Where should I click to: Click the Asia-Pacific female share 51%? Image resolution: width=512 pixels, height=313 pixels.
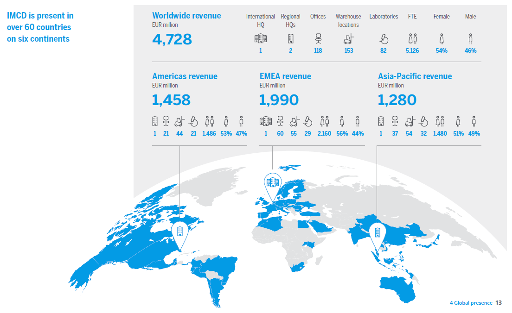(x=459, y=133)
